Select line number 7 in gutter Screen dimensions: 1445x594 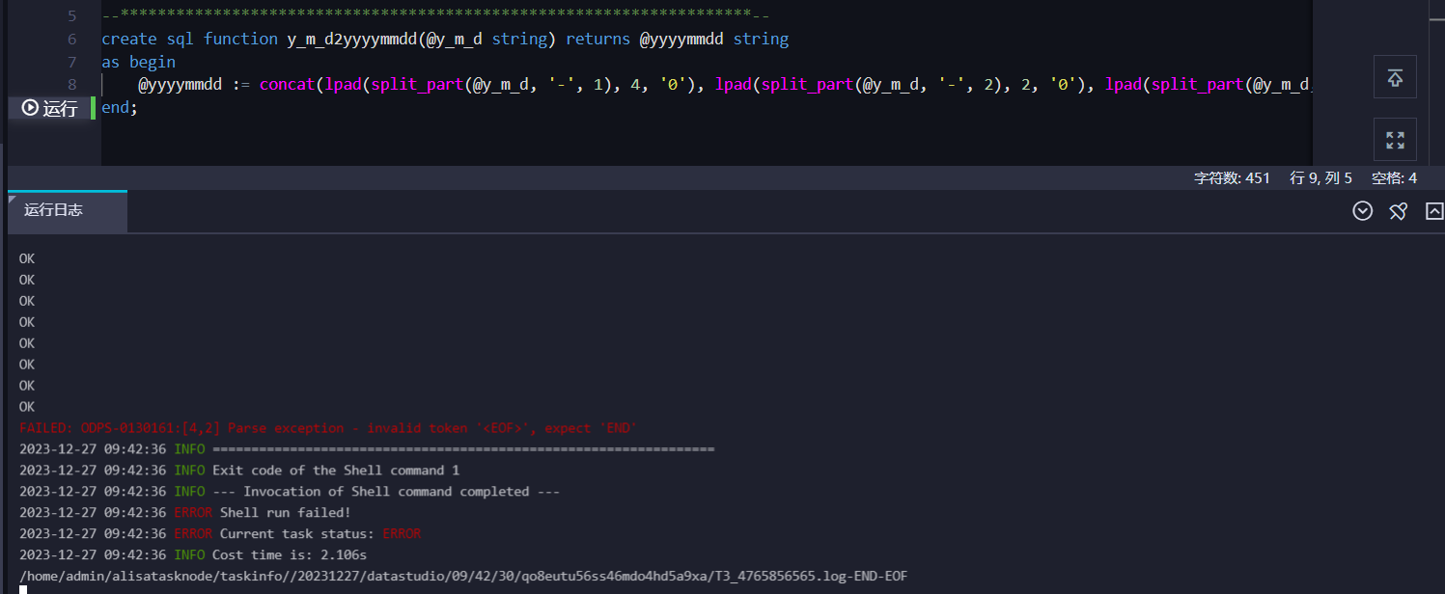[x=72, y=62]
